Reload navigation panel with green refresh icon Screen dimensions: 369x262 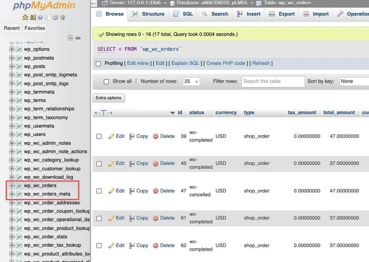coord(63,18)
